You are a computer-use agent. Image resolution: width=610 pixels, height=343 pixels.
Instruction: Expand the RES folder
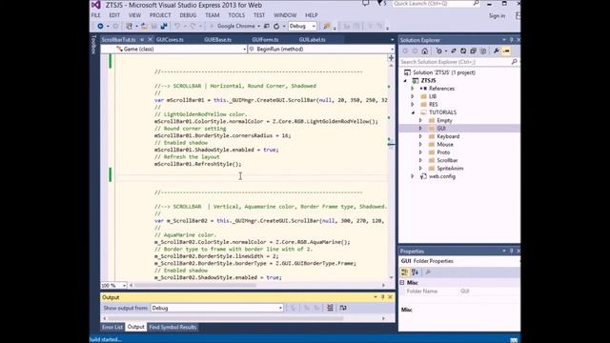(413, 105)
